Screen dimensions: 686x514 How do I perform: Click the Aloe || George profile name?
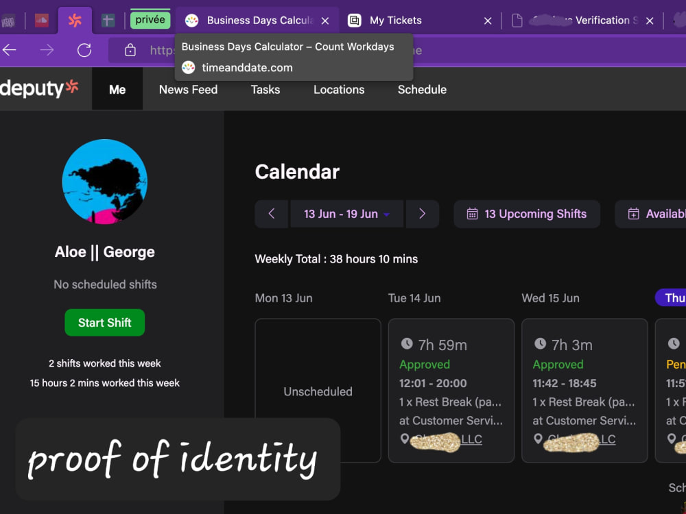[x=104, y=252]
